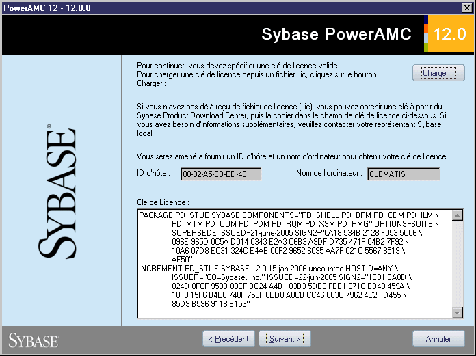Click the 'ISSUER="CO=Sybase, Inc."' license line
The height and width of the screenshot is (356, 476).
click(x=292, y=277)
